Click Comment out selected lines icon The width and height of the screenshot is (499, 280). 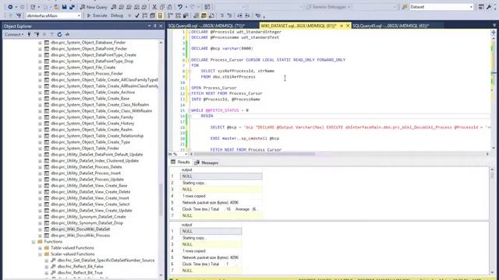click(x=221, y=16)
